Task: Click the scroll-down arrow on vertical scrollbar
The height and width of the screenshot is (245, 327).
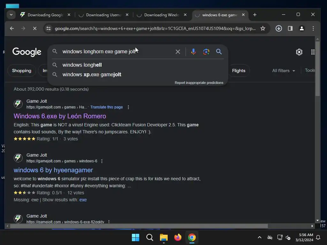Action: [x=317, y=220]
